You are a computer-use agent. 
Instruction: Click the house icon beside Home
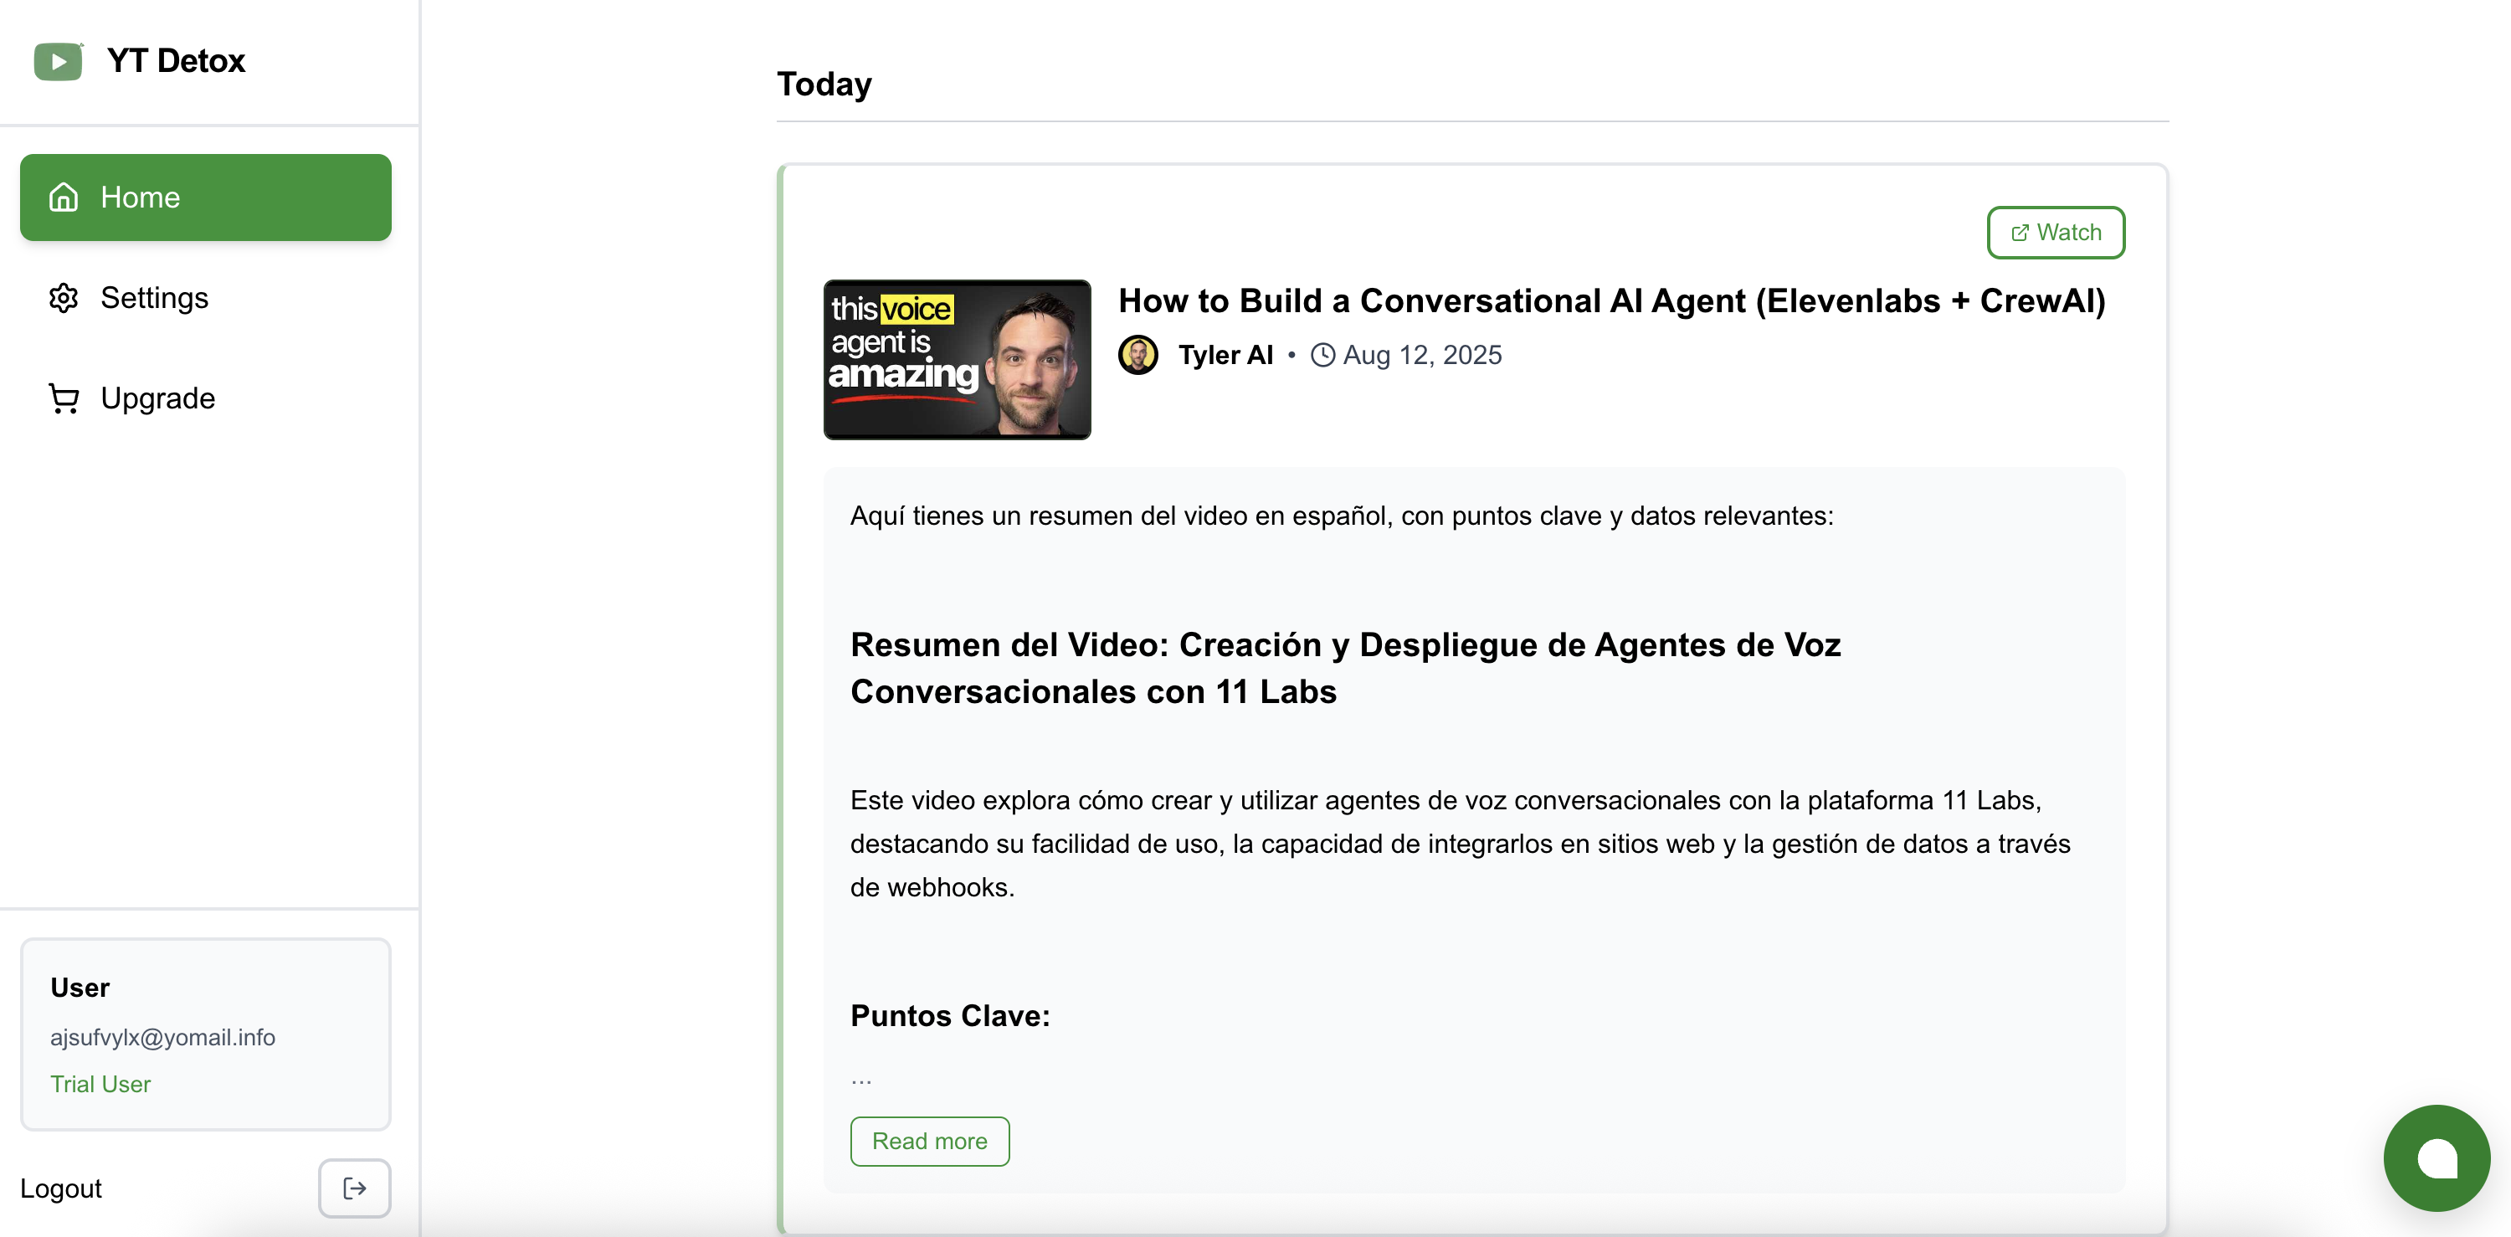coord(64,197)
